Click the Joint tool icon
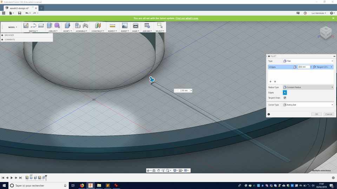The image size is (337, 189). click(85, 26)
